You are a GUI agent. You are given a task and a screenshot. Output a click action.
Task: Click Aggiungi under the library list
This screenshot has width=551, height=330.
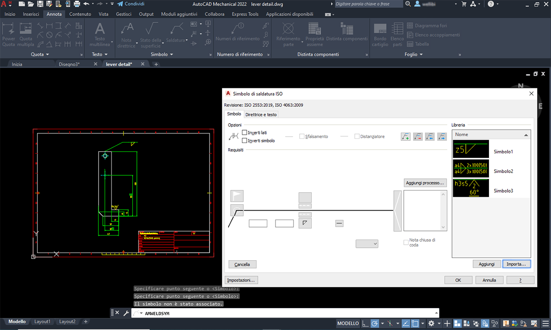[487, 264]
